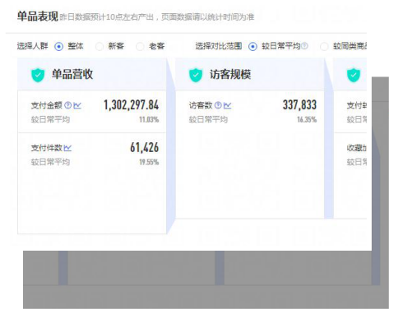Click the 1,302,297.84 payment amount value
This screenshot has height=314, width=394.
click(x=131, y=105)
